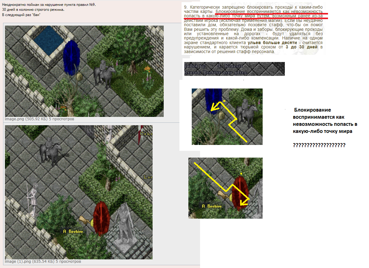
Task: Click the row of question marks
Action: pyautogui.click(x=319, y=145)
